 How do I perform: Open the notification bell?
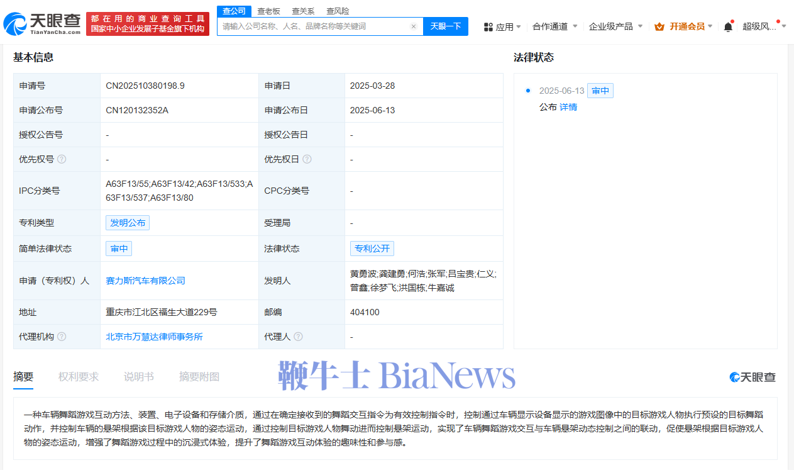728,26
